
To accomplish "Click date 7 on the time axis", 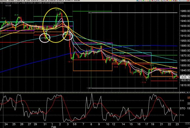I will [x=83, y=124].
